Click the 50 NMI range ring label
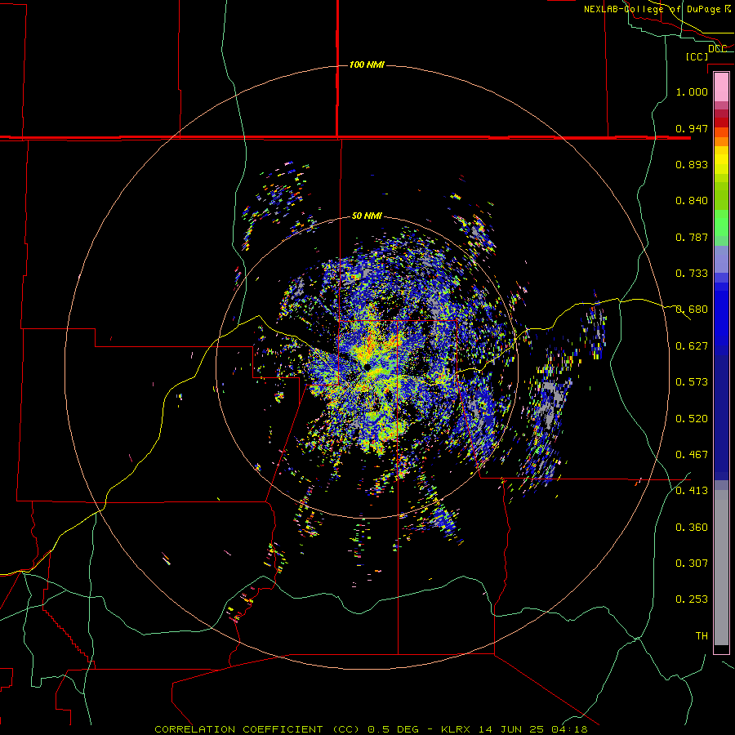 (x=367, y=216)
